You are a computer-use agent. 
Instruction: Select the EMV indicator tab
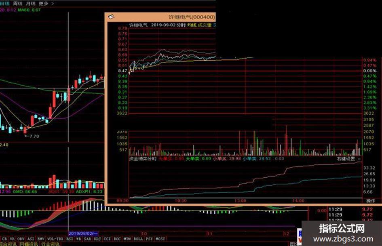[x=41, y=239]
